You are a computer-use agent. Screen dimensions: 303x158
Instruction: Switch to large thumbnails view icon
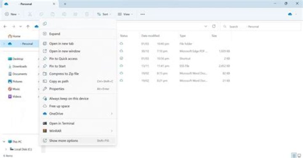299,155
